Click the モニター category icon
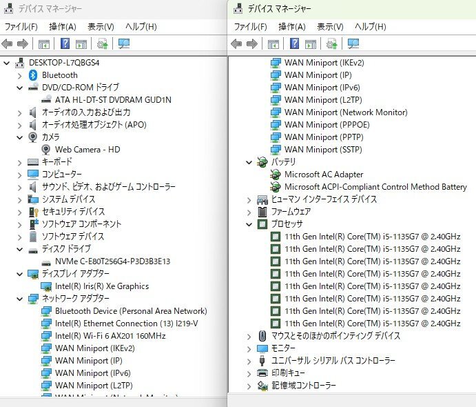 click(x=262, y=348)
